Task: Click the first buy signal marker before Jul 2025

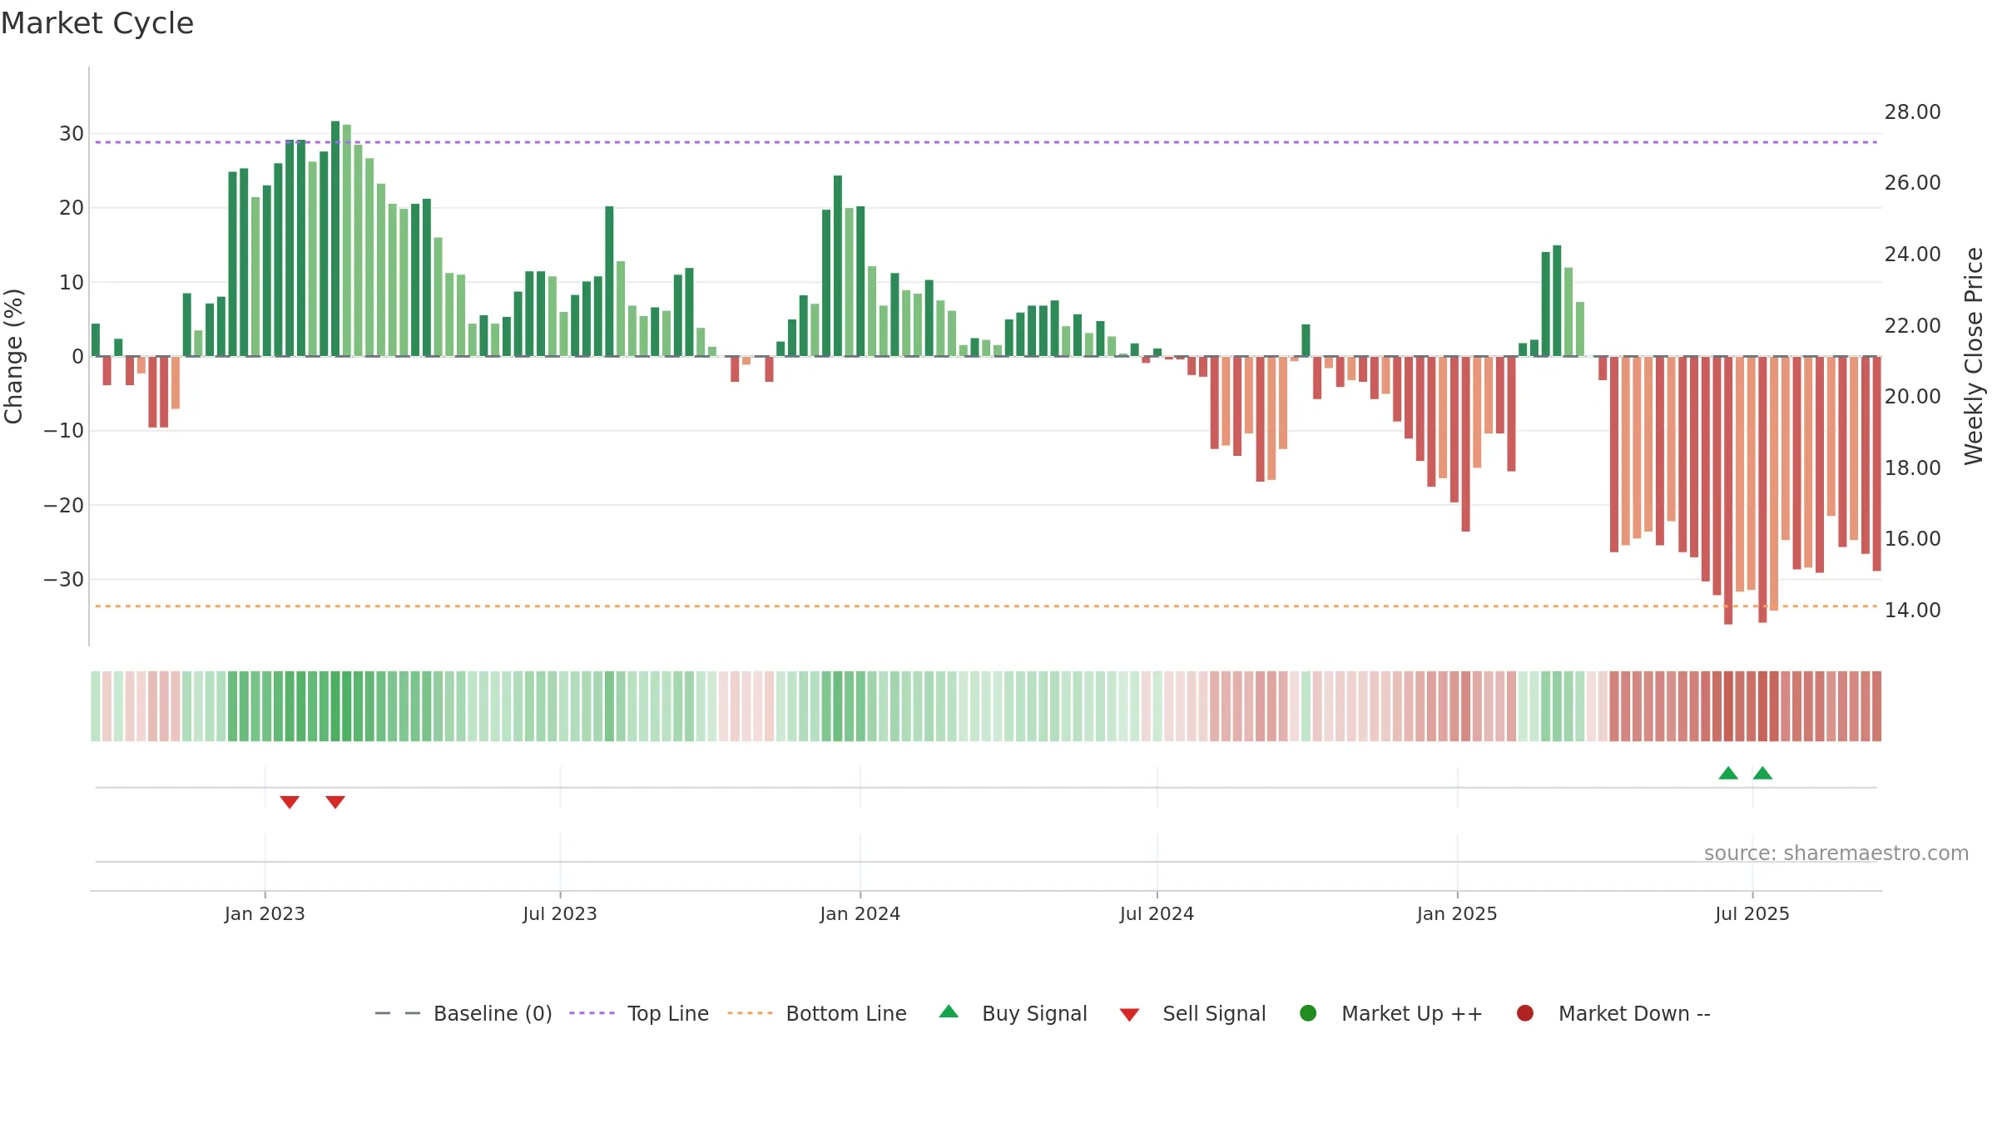Action: coord(1728,773)
